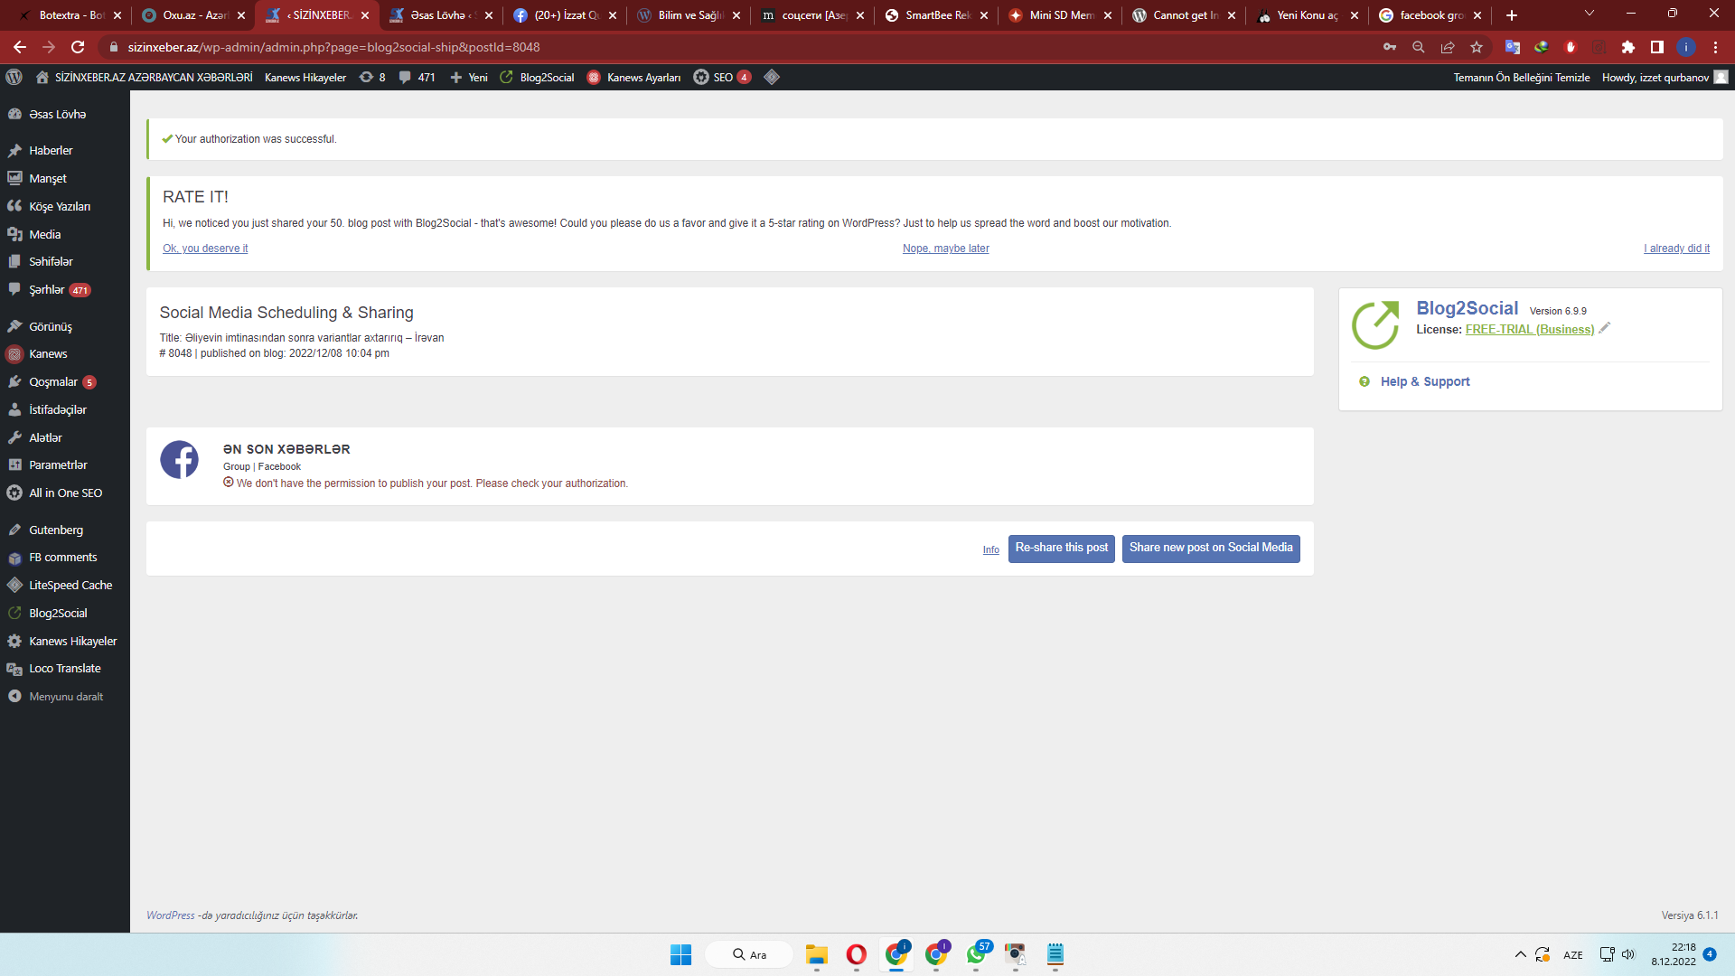Click the Facebook group logo icon
The width and height of the screenshot is (1735, 976).
[180, 460]
